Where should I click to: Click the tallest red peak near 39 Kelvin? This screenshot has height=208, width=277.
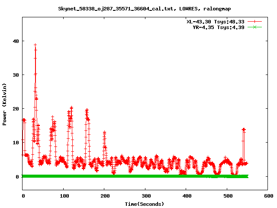click(35, 45)
